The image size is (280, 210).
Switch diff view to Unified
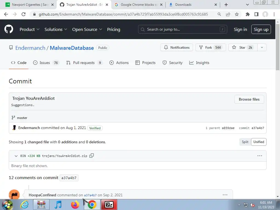click(259, 142)
